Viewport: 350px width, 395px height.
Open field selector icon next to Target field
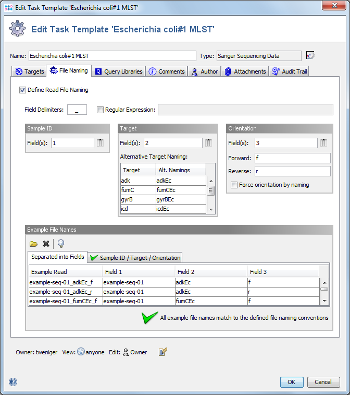[x=209, y=143]
